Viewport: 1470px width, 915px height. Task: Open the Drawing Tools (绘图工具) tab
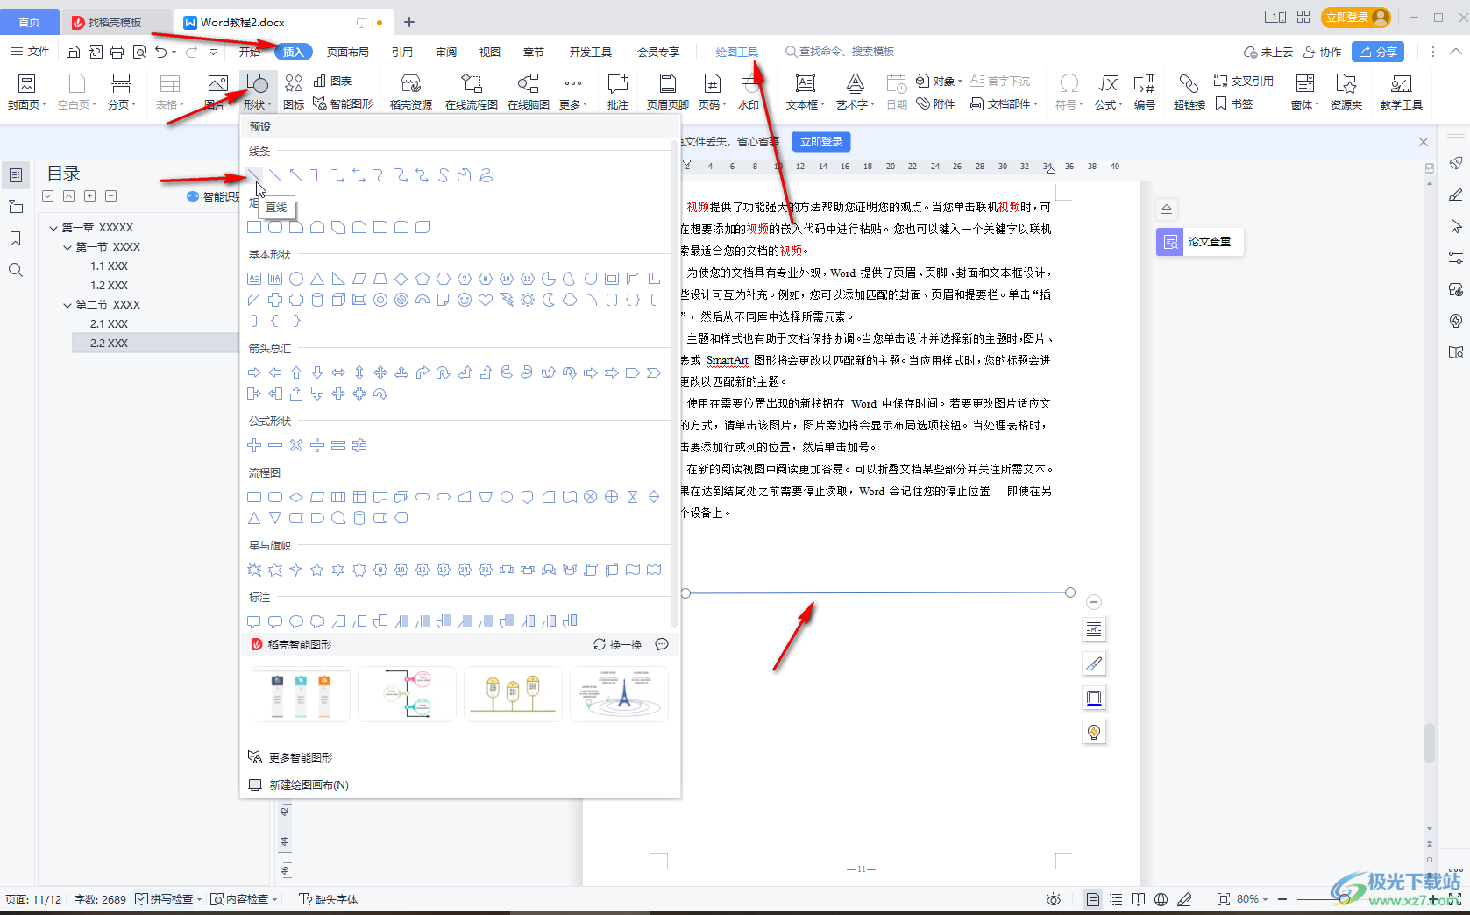[x=737, y=52]
